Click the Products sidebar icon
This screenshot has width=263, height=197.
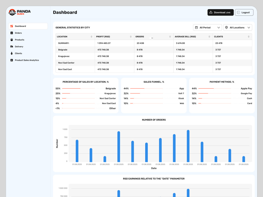point(12,40)
